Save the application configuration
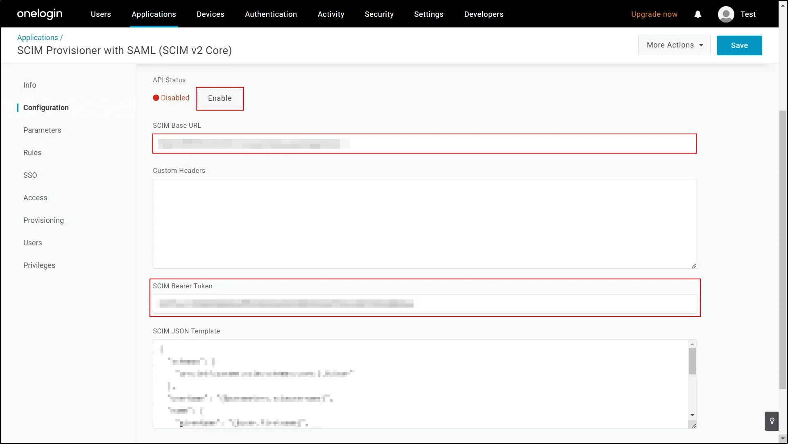This screenshot has width=788, height=444. (x=739, y=45)
